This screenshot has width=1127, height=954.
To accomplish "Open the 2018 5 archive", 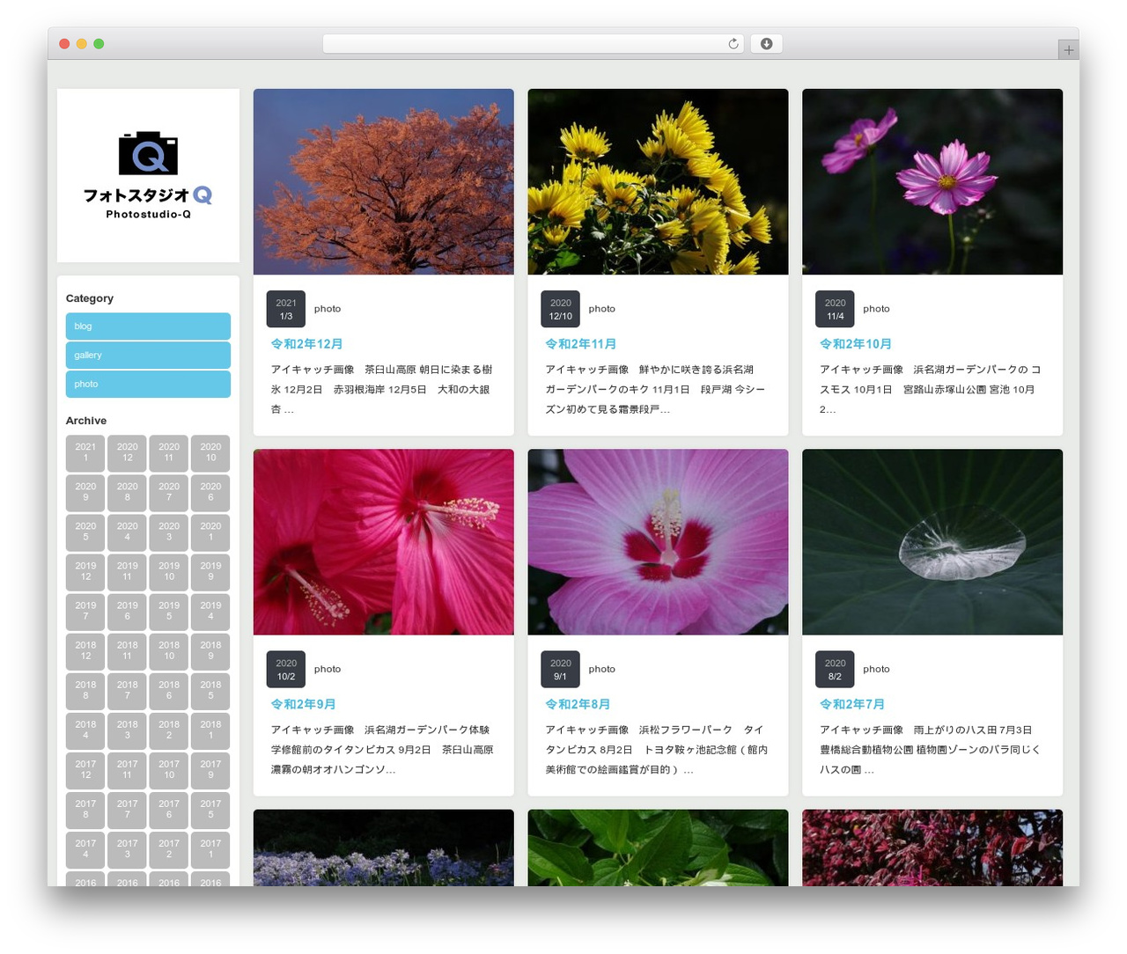I will click(210, 690).
